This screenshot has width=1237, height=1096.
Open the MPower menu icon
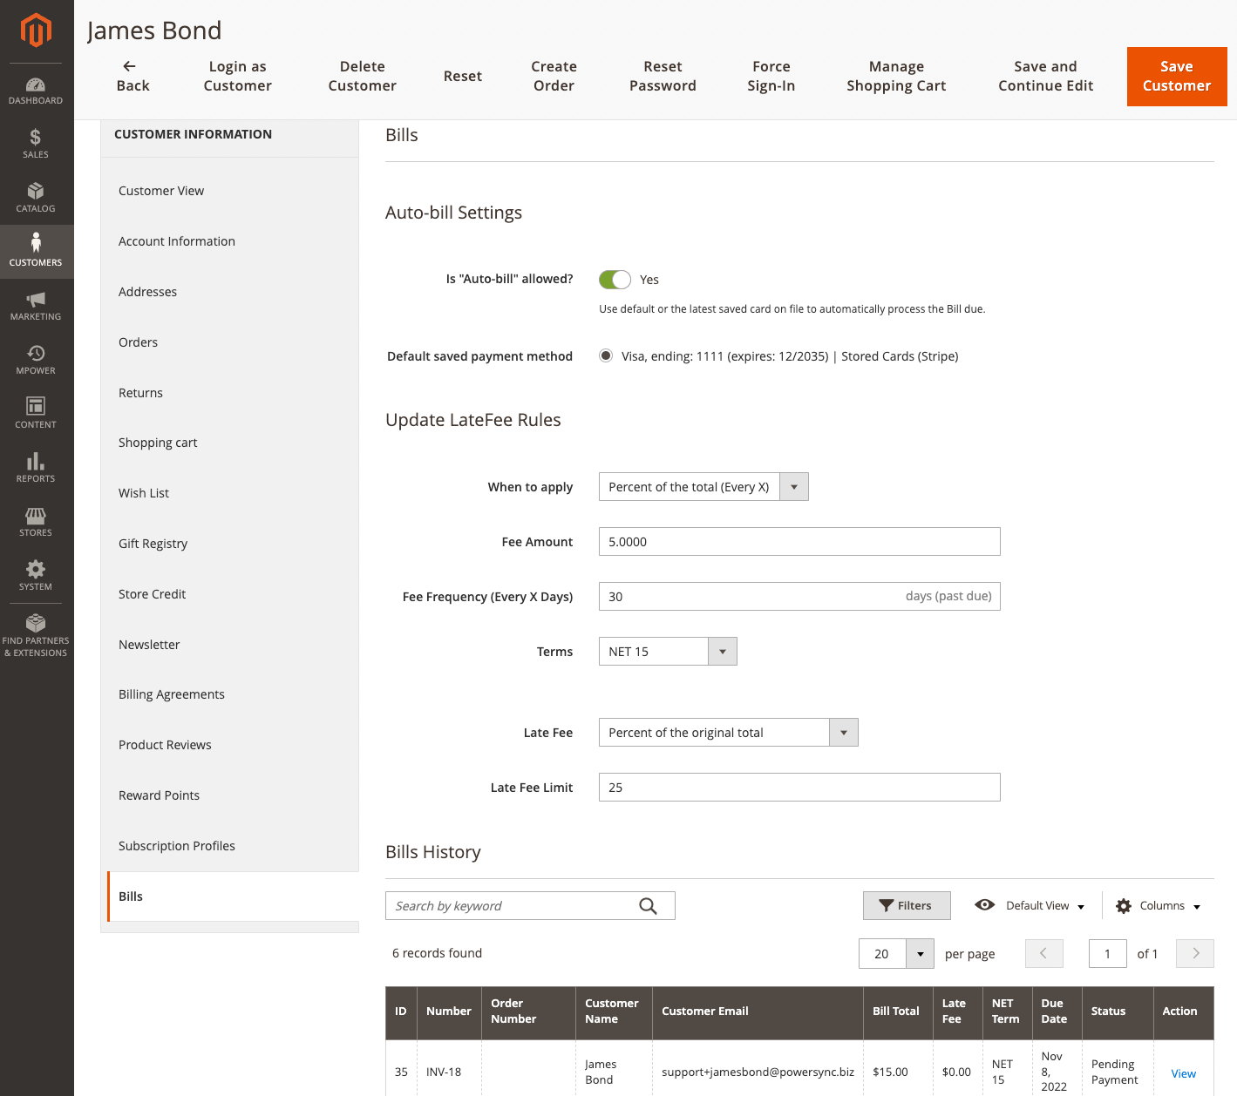[x=36, y=353]
